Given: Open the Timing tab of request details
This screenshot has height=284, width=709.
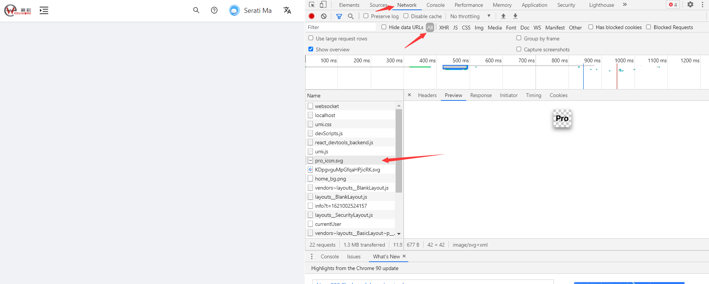Looking at the screenshot, I should point(533,95).
